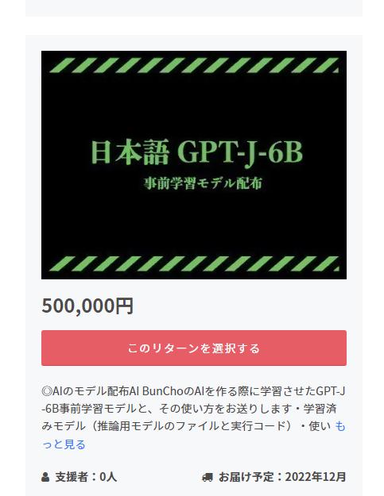384x496 pixels.
Task: Click the ◎AIのモデル配布 heading in the description
Action: click(85, 391)
